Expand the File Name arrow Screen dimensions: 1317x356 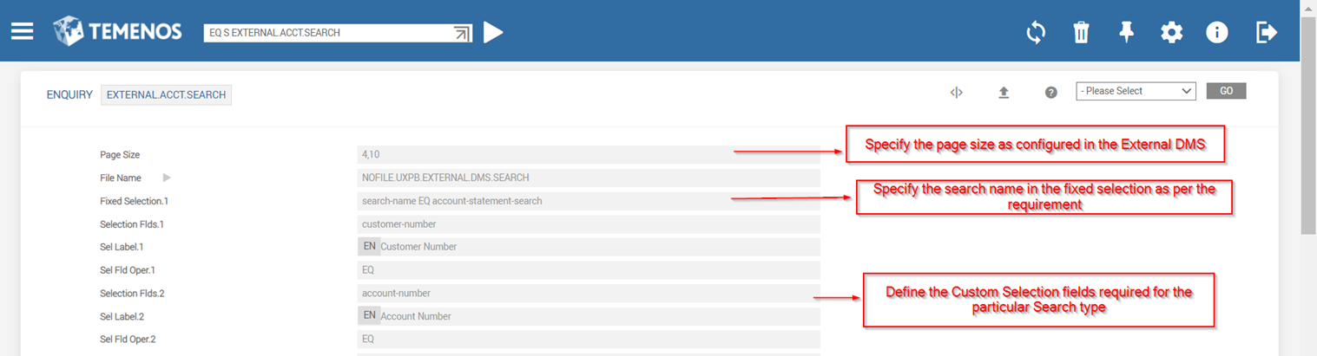coord(167,178)
